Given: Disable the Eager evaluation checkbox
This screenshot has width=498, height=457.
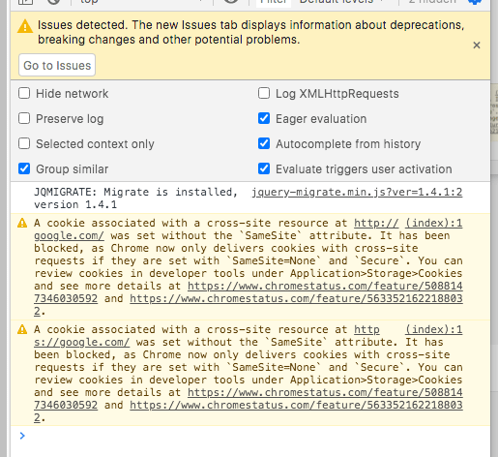Looking at the screenshot, I should click(x=264, y=118).
